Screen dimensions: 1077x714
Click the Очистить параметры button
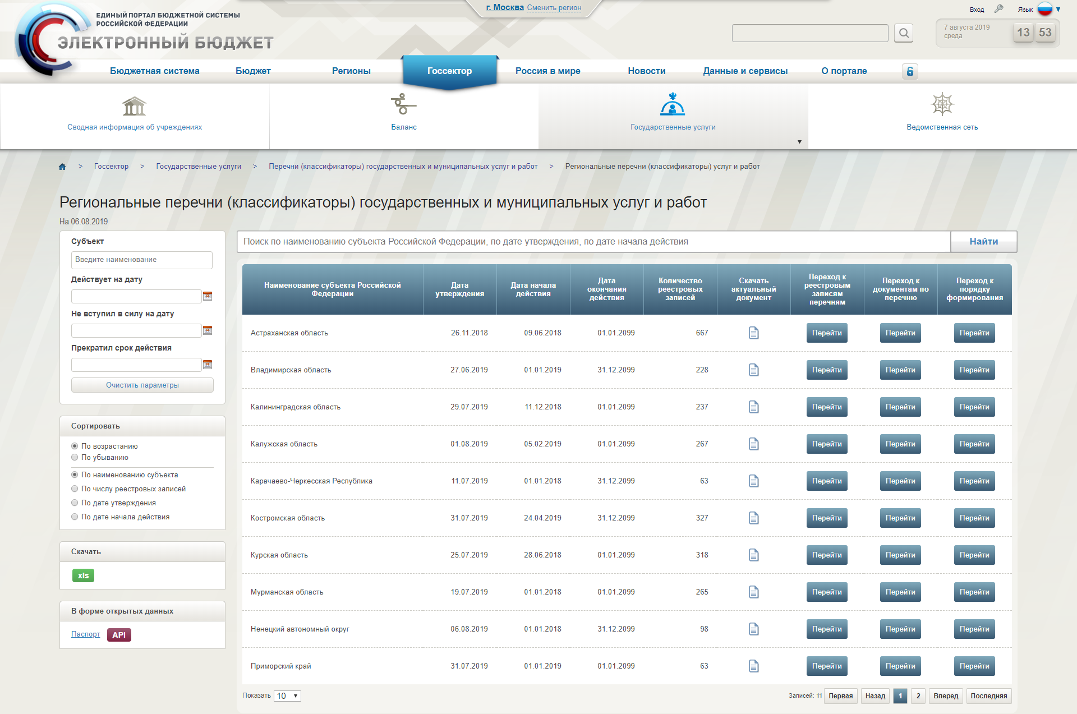(x=142, y=385)
